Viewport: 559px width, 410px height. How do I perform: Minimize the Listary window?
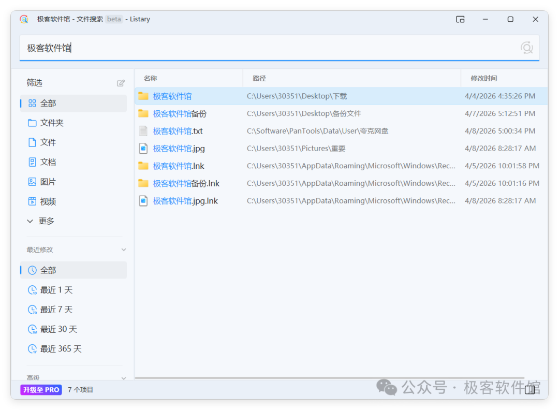click(x=485, y=19)
